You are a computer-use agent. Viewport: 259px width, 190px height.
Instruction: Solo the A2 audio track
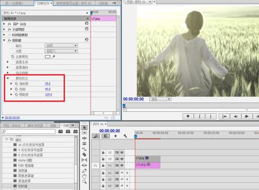point(127,180)
